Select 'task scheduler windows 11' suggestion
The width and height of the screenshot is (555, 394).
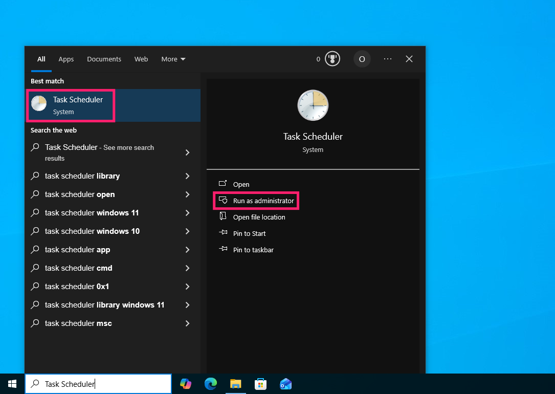[113, 213]
